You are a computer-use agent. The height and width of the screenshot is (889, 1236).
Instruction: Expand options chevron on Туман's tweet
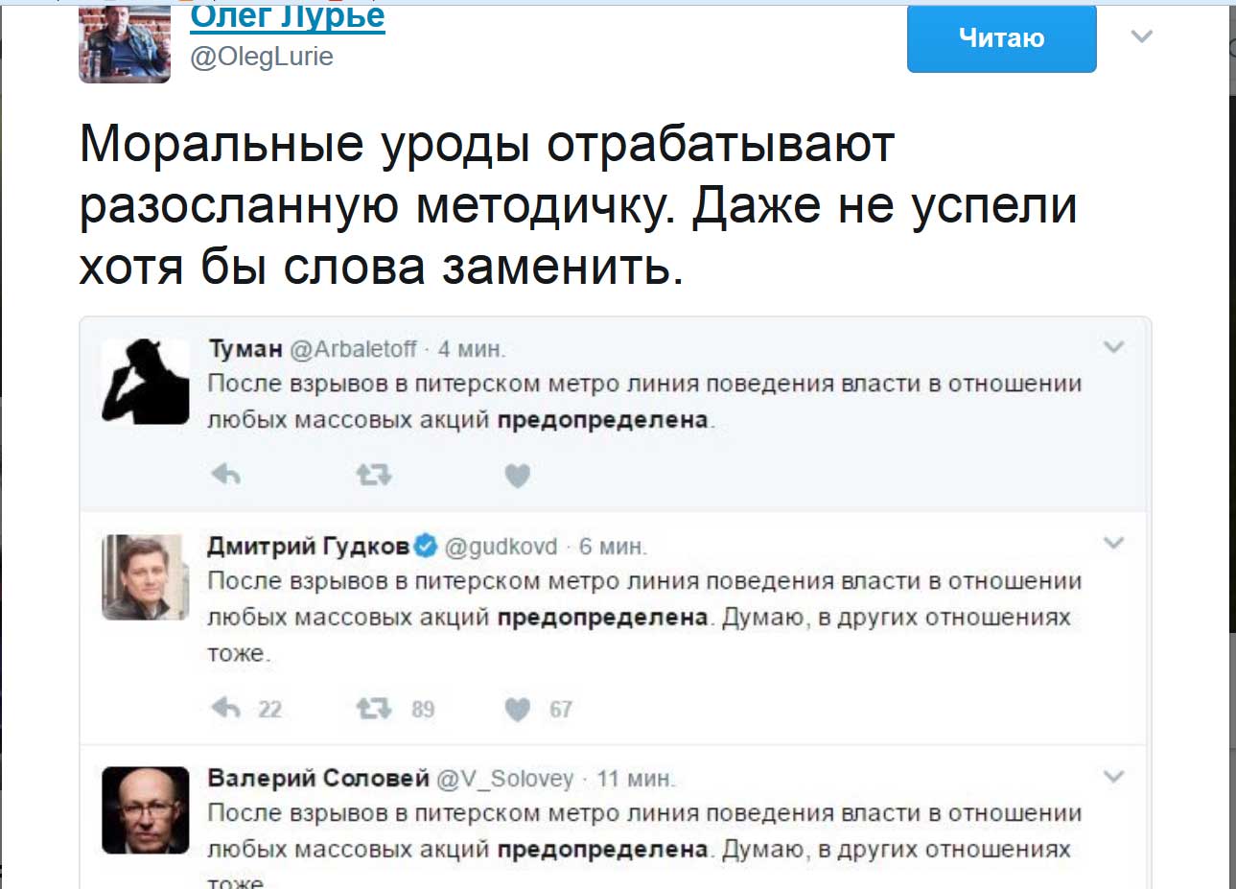click(x=1113, y=347)
